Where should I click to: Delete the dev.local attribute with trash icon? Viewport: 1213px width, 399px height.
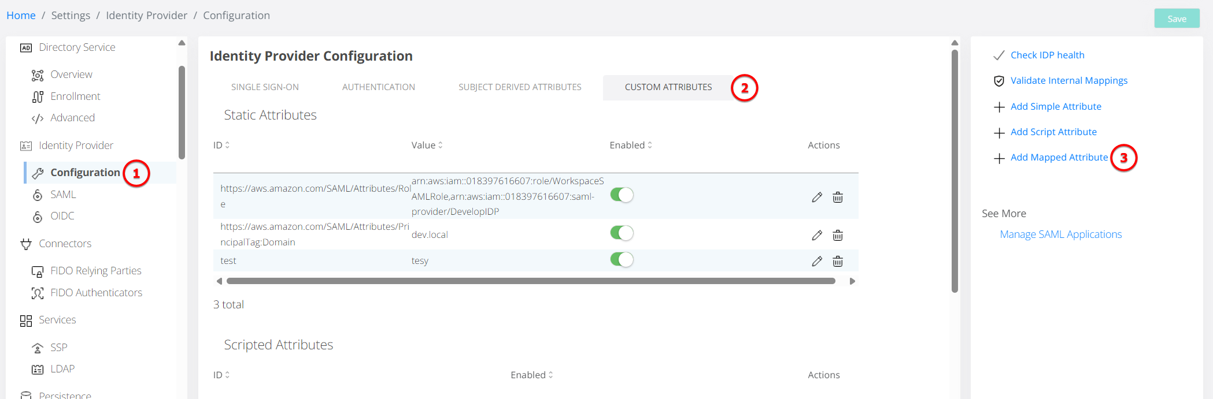(837, 235)
